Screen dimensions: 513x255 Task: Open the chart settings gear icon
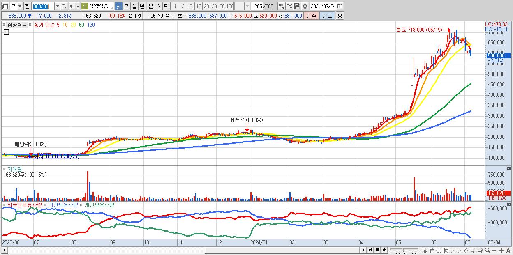tap(305, 6)
